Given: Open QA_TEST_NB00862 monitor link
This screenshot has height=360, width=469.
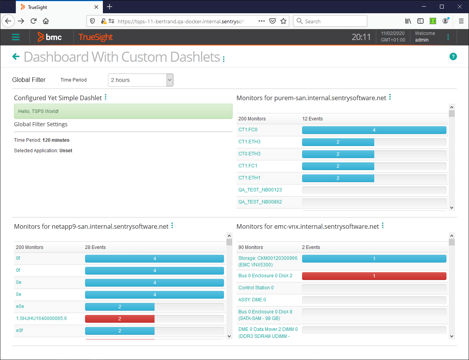Looking at the screenshot, I should [x=260, y=202].
